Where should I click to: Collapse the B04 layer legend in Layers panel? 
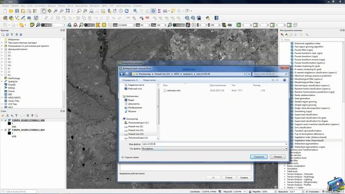pyautogui.click(x=2, y=130)
